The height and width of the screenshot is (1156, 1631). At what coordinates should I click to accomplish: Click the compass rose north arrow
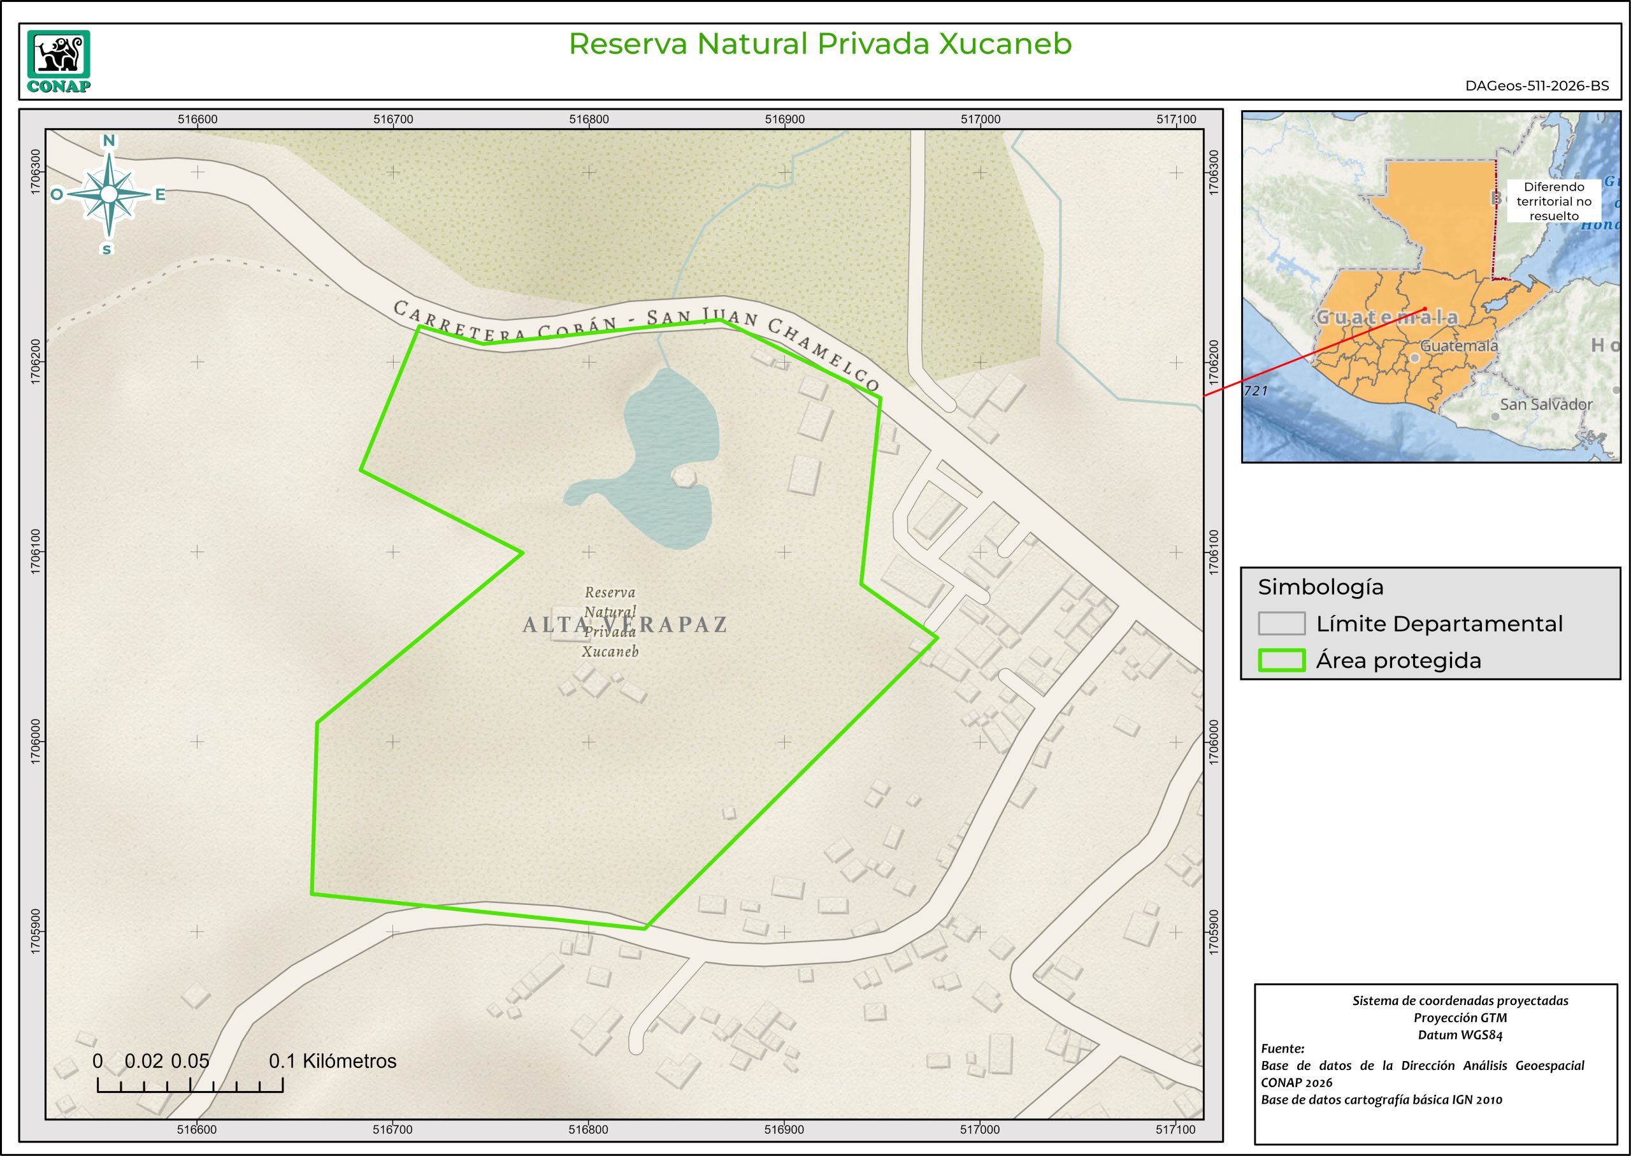click(x=109, y=194)
